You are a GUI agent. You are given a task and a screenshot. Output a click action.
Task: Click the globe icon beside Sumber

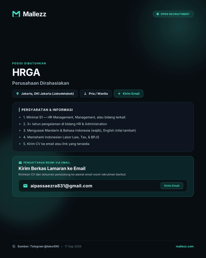14,246
